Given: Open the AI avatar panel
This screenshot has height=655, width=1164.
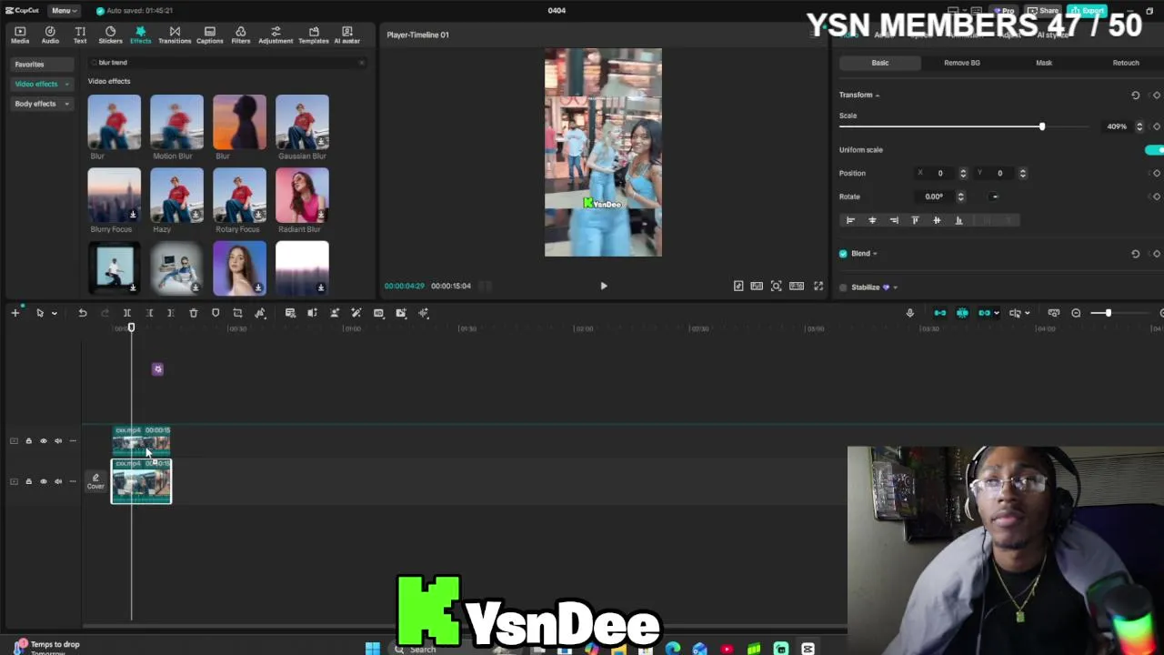Looking at the screenshot, I should click(346, 35).
